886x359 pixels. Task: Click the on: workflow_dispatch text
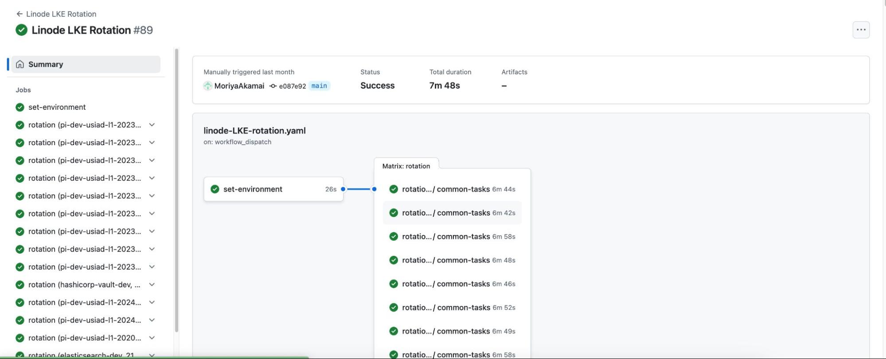pos(237,142)
